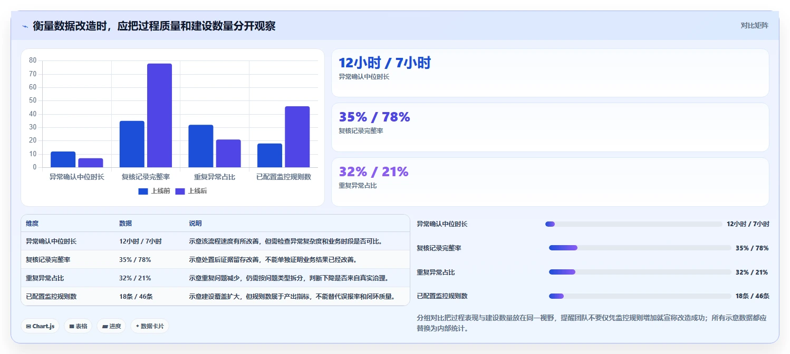Image resolution: width=790 pixels, height=354 pixels.
Task: Click progress row label 已配置监控规则数
Action: pyautogui.click(x=442, y=296)
